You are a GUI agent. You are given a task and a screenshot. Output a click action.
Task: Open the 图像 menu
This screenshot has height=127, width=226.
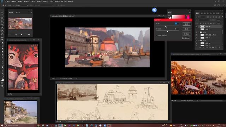pos(20,1)
